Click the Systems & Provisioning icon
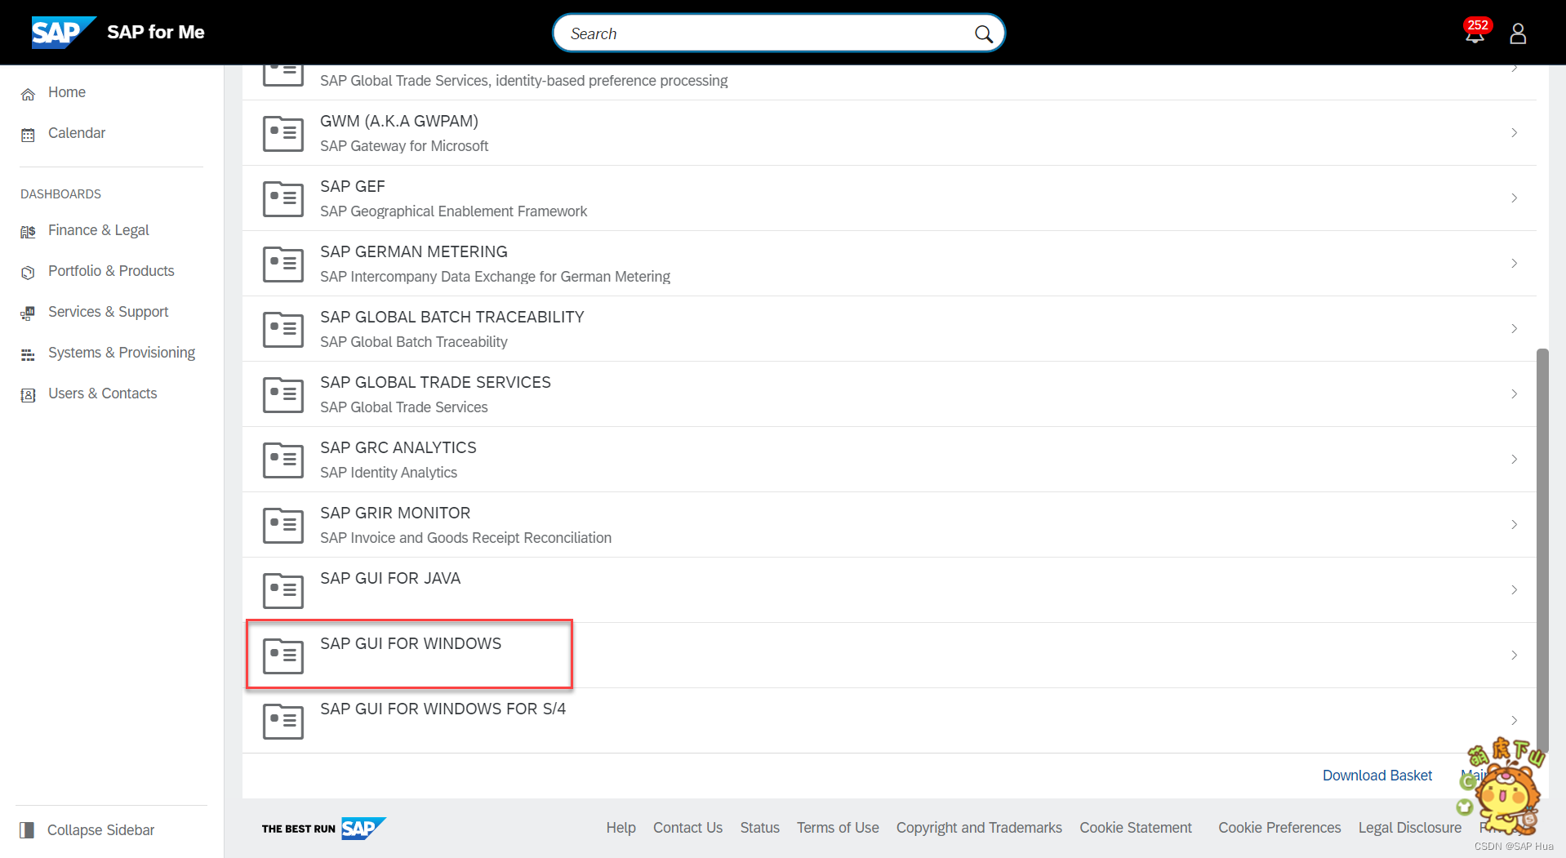1566x858 pixels. pyautogui.click(x=28, y=354)
